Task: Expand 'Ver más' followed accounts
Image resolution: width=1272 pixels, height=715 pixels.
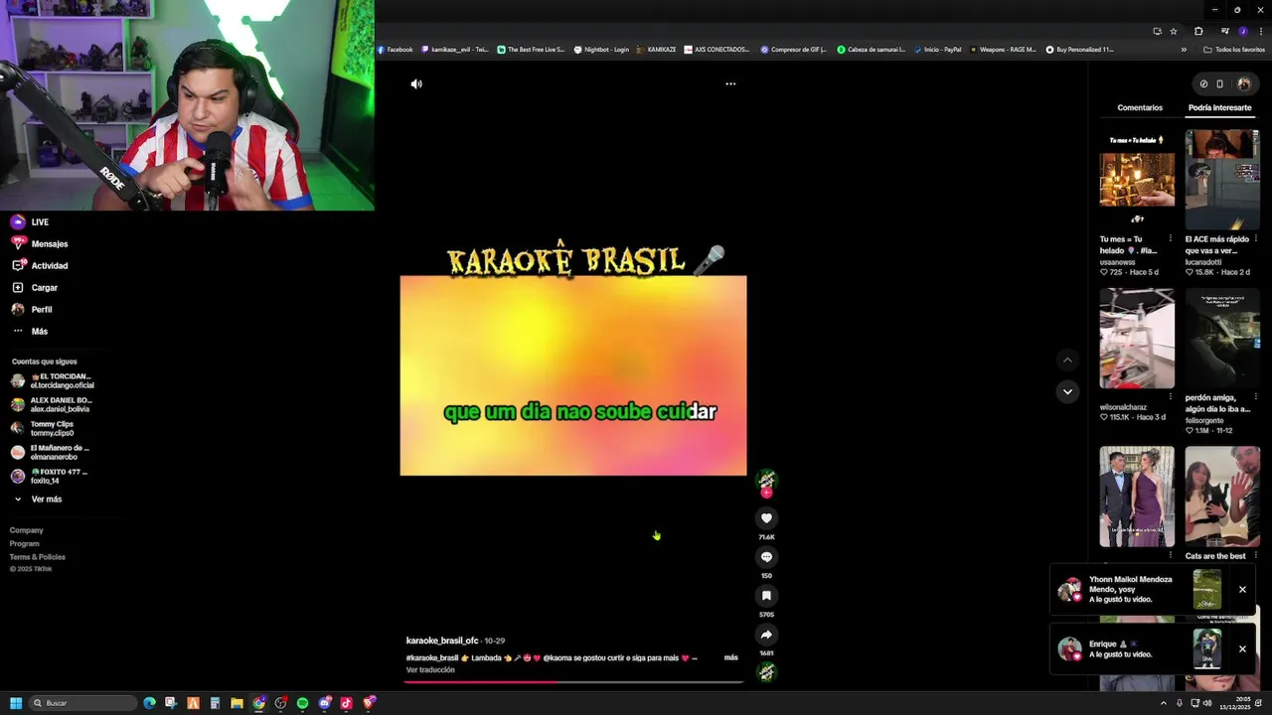Action: pyautogui.click(x=38, y=500)
